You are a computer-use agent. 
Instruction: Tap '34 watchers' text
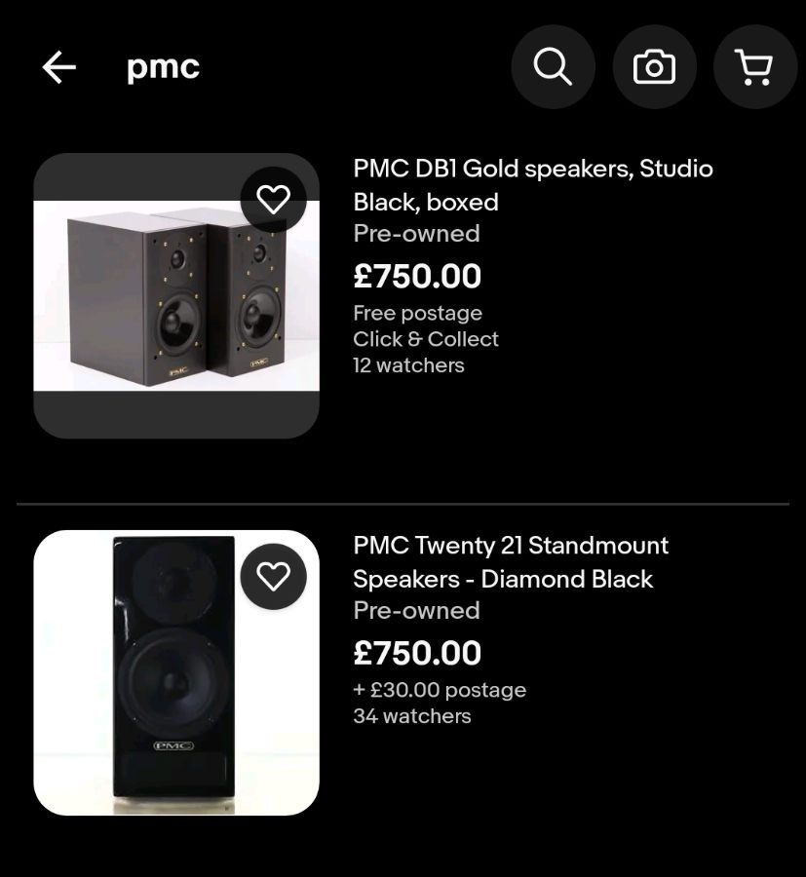point(411,716)
